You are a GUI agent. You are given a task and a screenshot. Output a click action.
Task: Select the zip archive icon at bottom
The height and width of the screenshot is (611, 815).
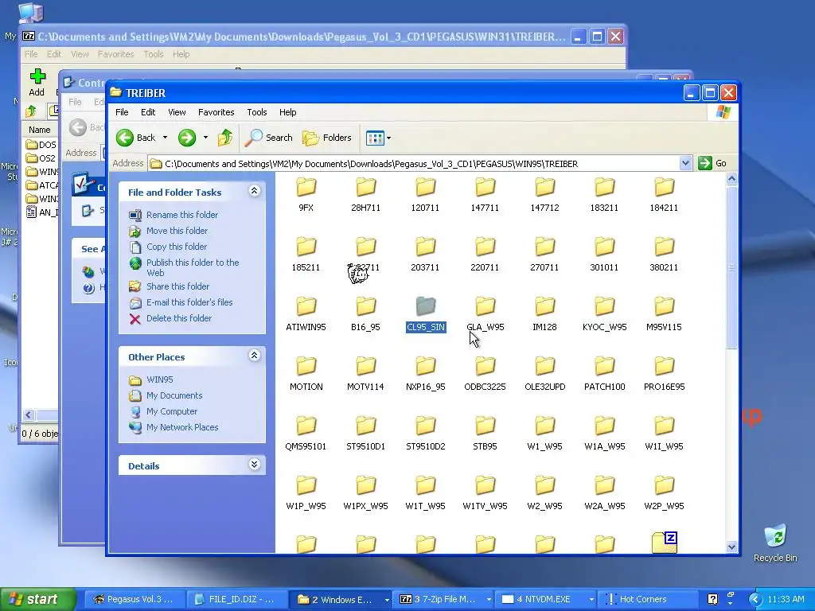[665, 543]
